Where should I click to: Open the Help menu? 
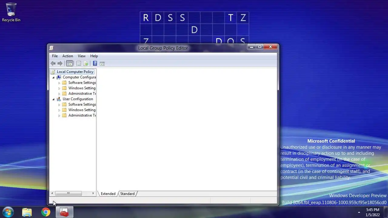[94, 56]
